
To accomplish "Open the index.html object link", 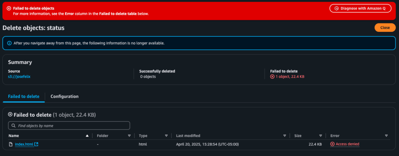I will tap(24, 144).
